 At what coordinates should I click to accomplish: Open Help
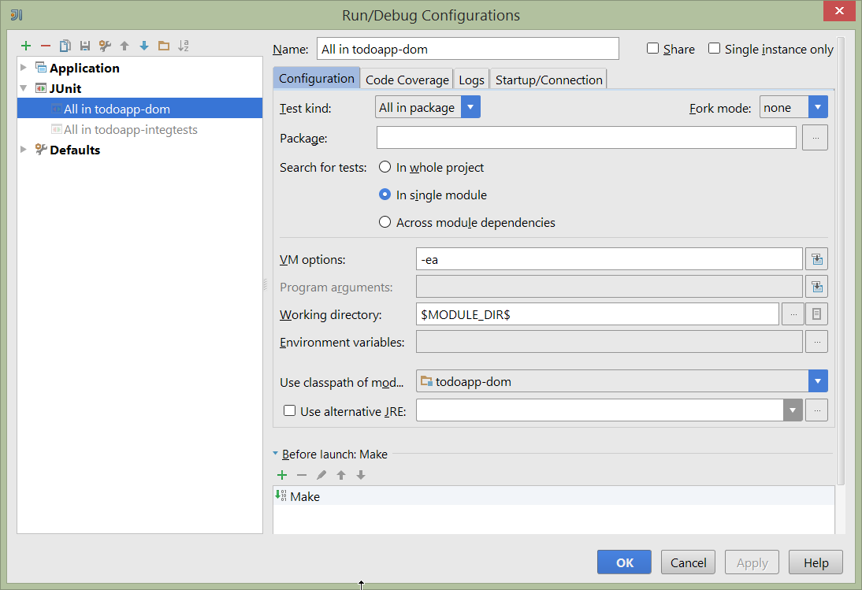click(x=816, y=562)
